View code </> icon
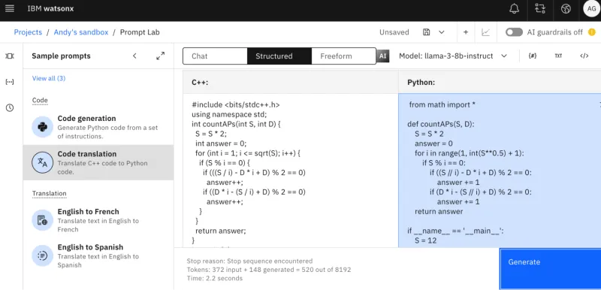 (584, 56)
